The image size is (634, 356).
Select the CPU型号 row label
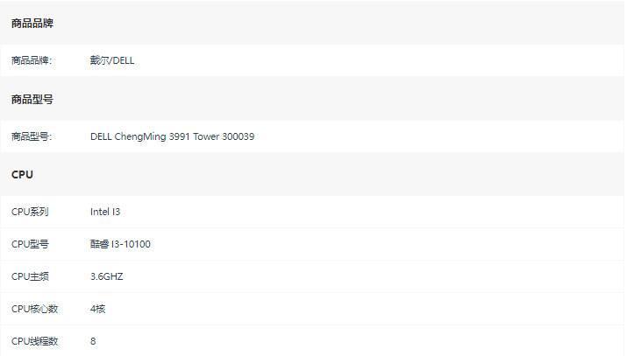[x=30, y=244]
